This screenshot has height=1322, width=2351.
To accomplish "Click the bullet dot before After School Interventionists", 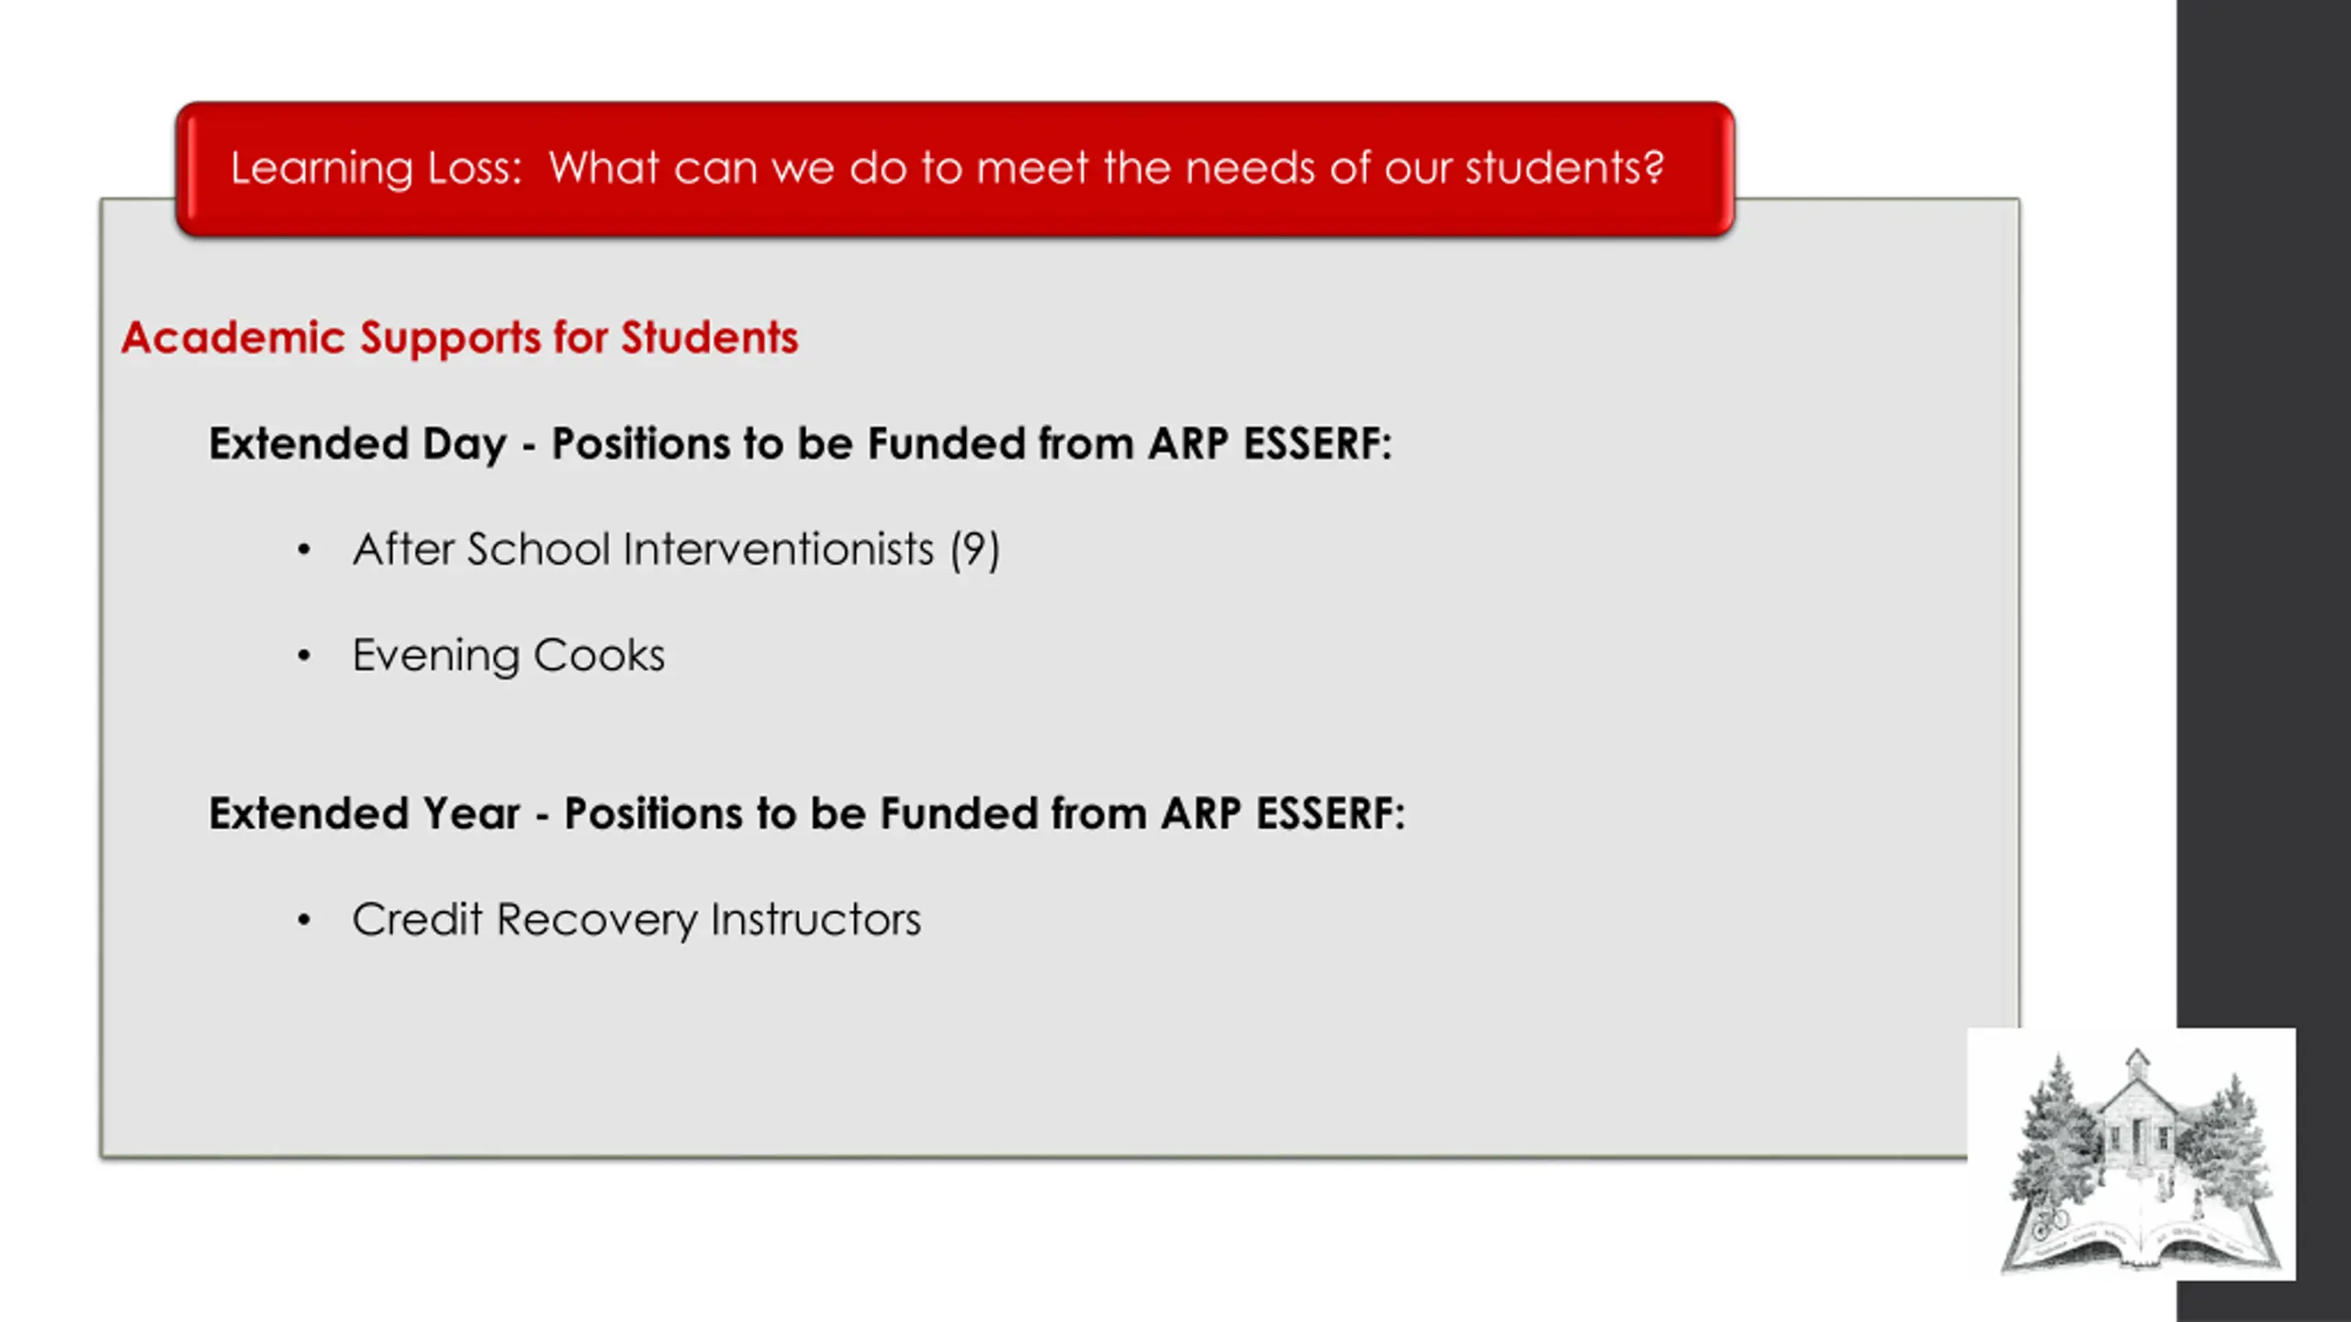I will tap(304, 550).
